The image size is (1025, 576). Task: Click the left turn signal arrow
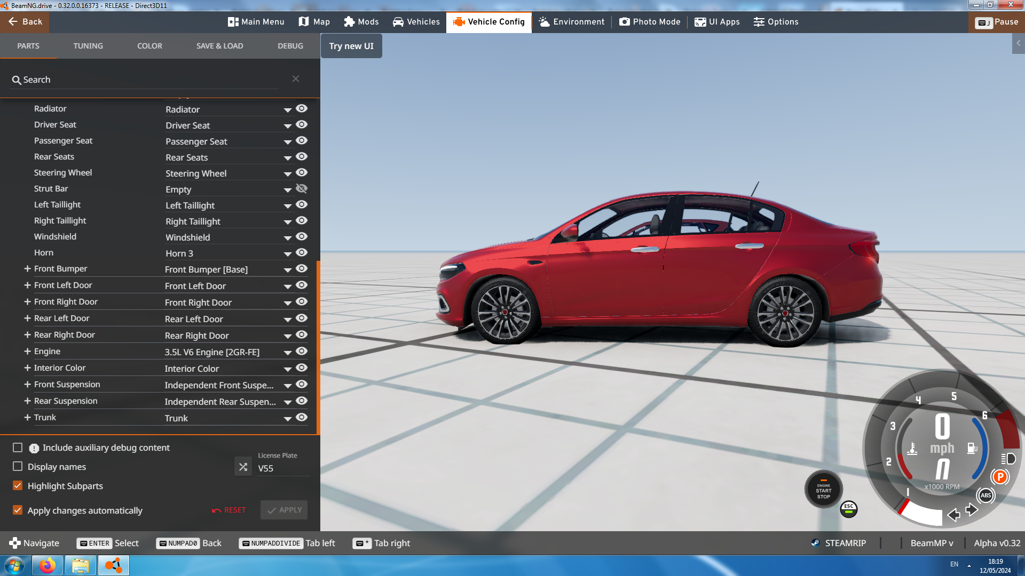click(953, 515)
